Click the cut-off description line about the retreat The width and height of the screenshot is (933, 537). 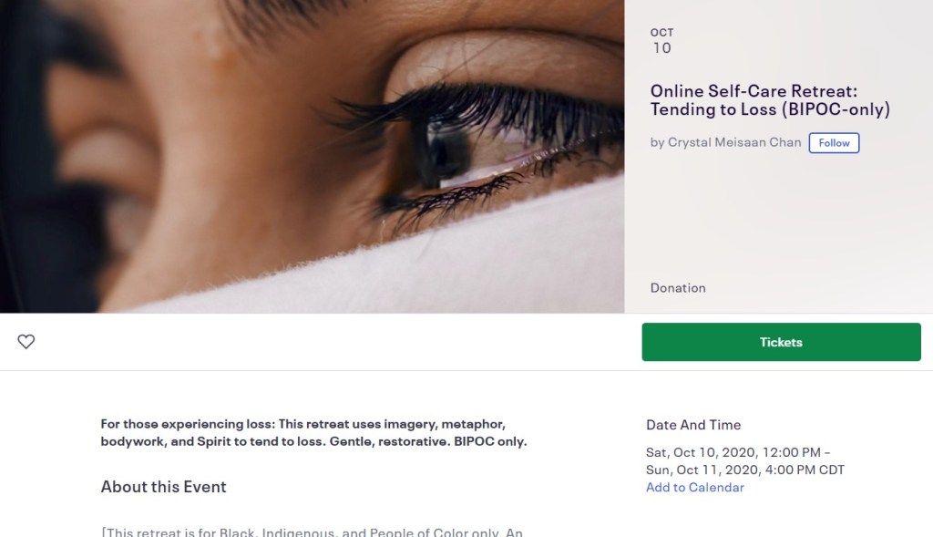tap(313, 532)
